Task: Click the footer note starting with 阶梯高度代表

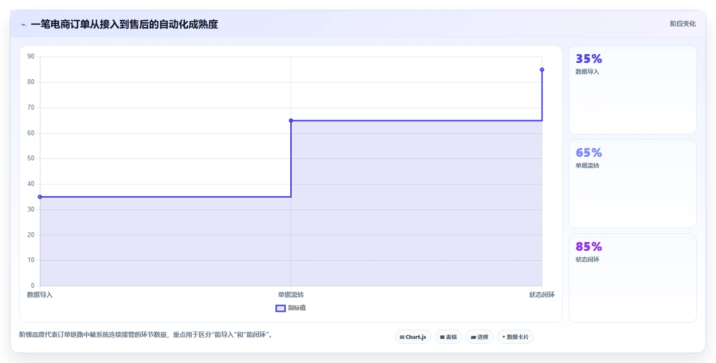Action: (146, 335)
